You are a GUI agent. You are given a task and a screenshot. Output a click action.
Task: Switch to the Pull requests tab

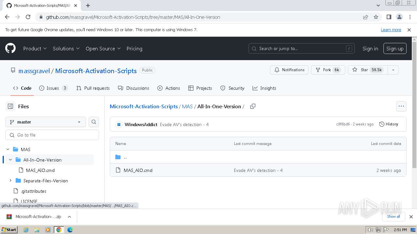(x=93, y=88)
